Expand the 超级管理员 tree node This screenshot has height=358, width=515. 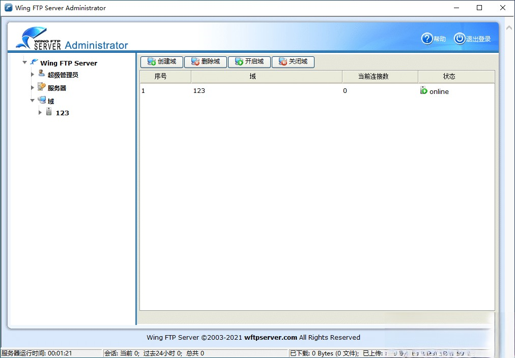pyautogui.click(x=32, y=75)
